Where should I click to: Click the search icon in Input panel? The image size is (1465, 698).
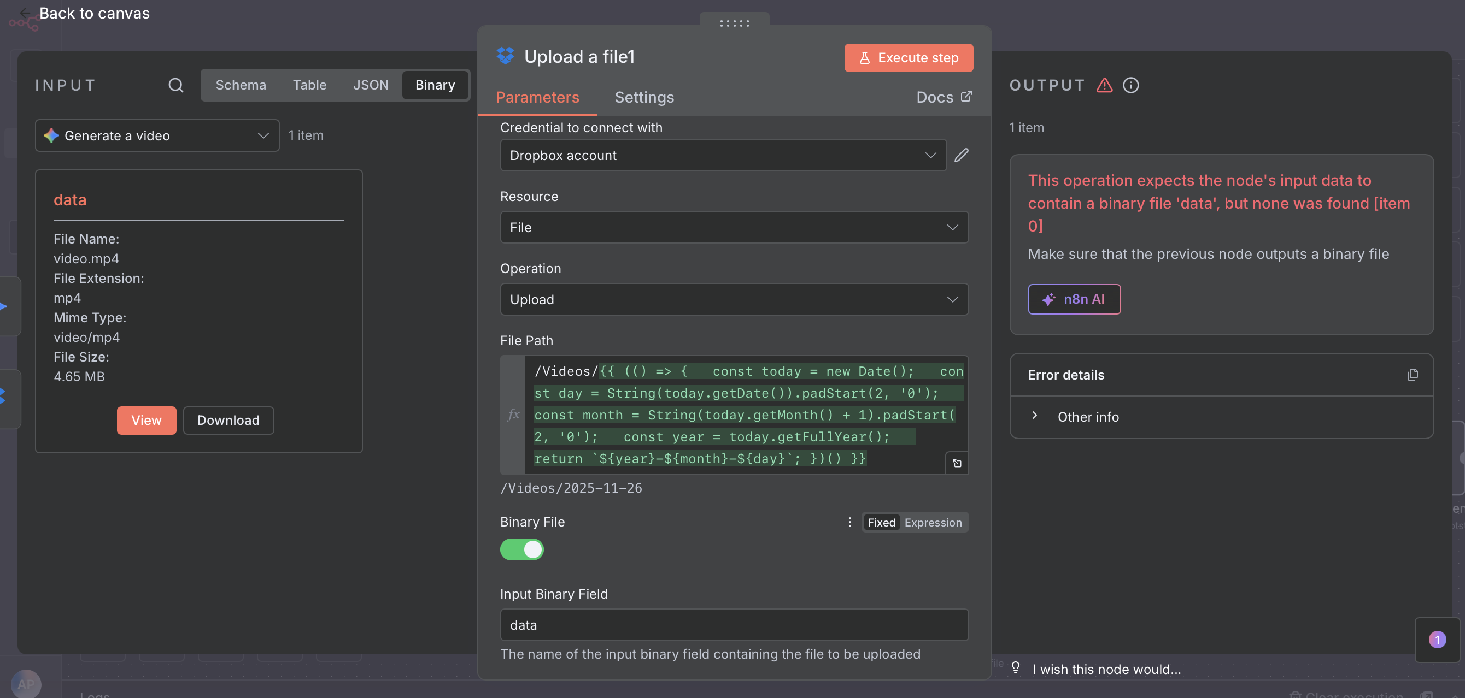[175, 85]
